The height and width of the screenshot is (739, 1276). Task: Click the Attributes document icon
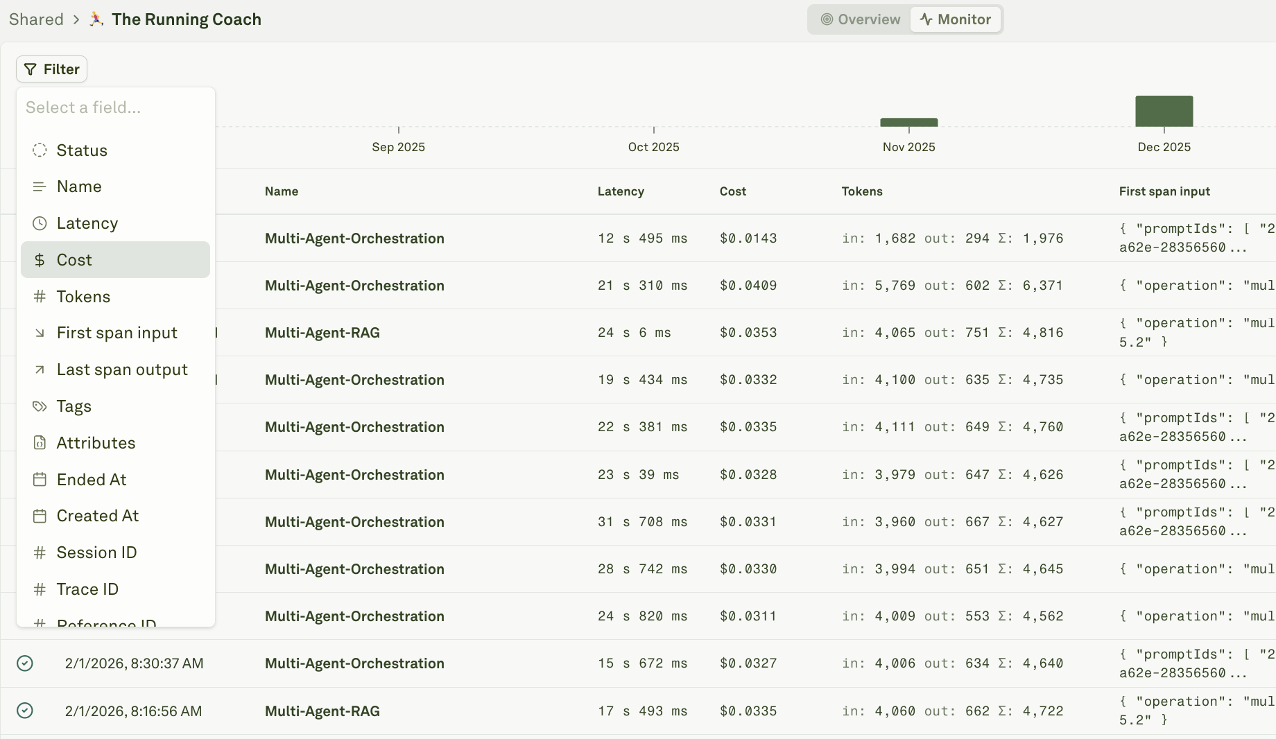click(40, 442)
